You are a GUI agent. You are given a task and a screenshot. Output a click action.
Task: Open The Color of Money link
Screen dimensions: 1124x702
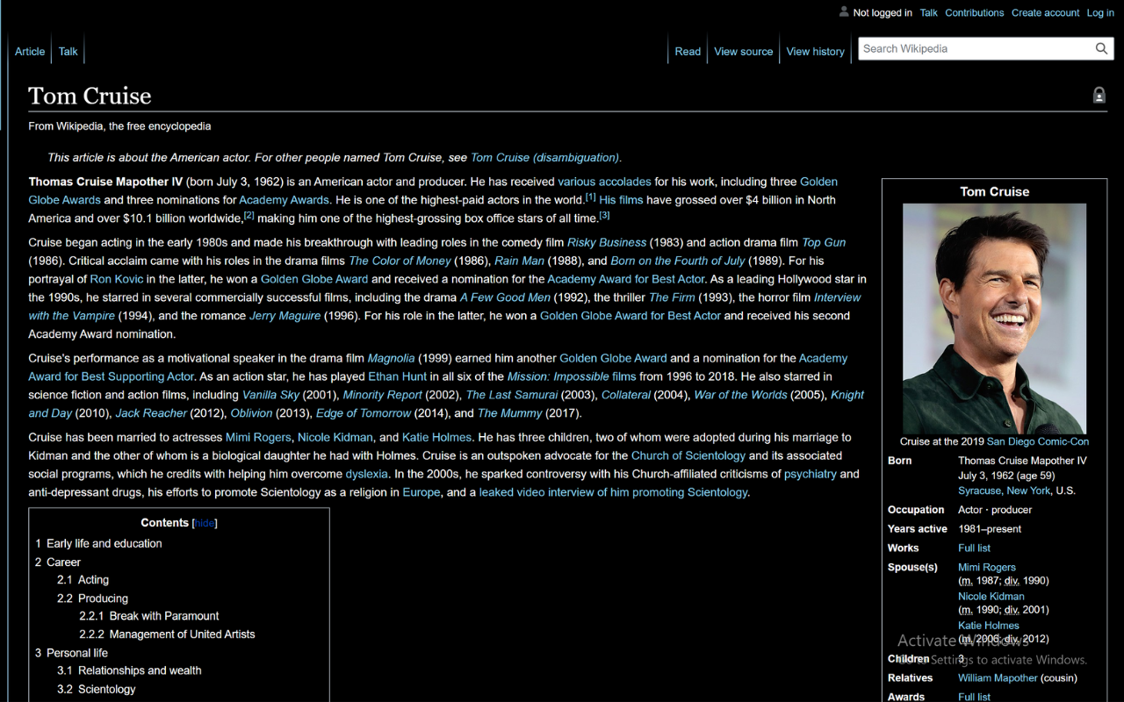tap(400, 261)
